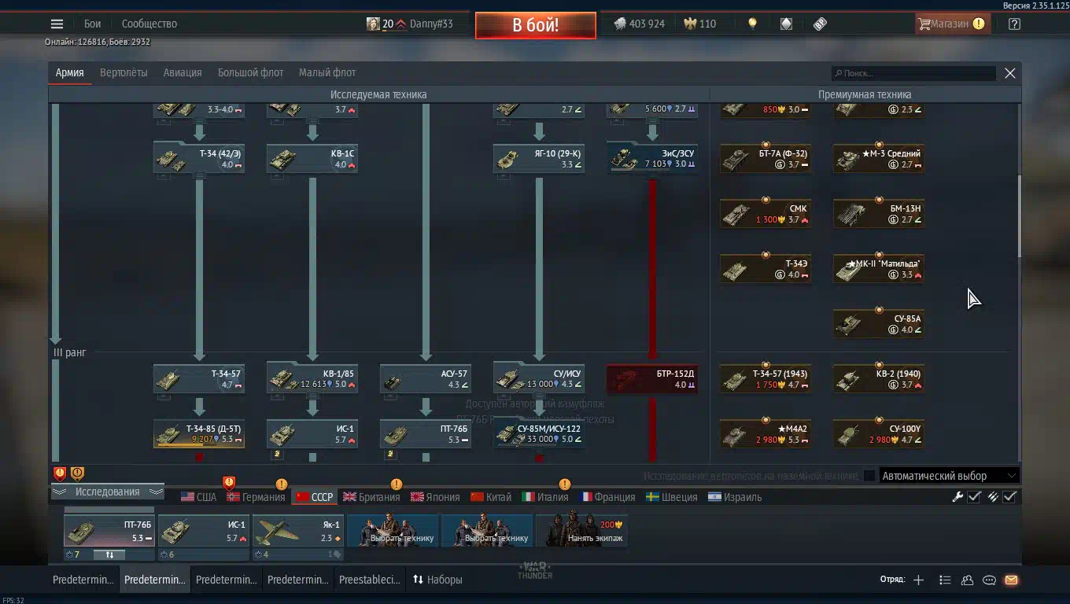1070x604 pixels.
Task: Switch to the Авиация tab
Action: pos(183,72)
